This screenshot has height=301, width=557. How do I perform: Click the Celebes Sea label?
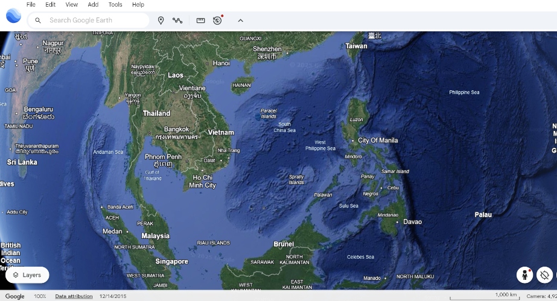360,257
